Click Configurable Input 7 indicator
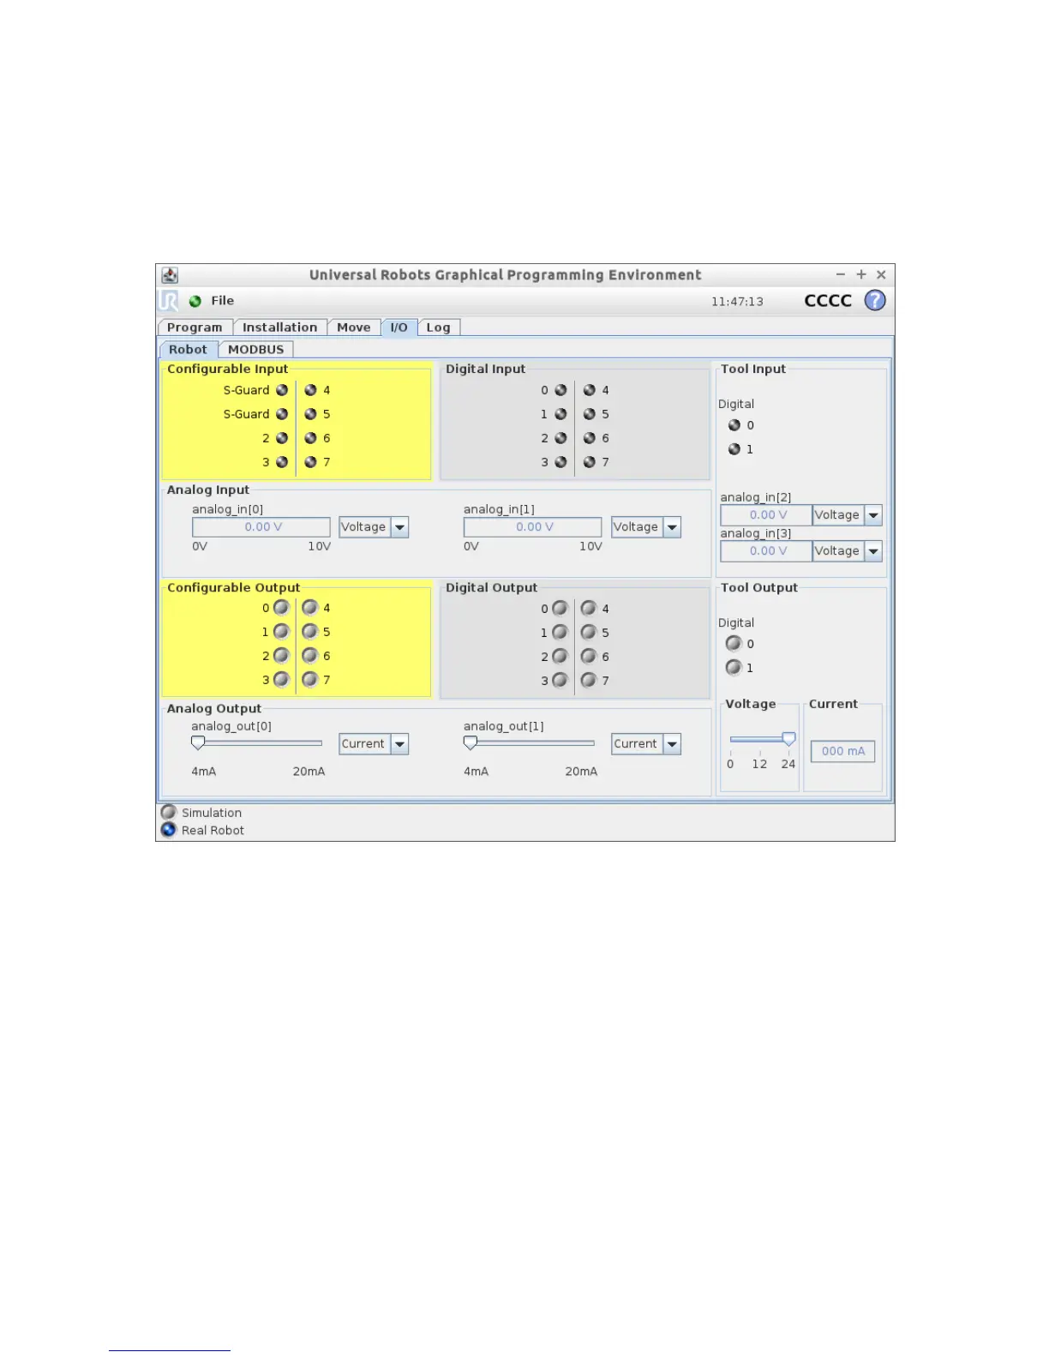The width and height of the screenshot is (1049, 1358). [310, 462]
